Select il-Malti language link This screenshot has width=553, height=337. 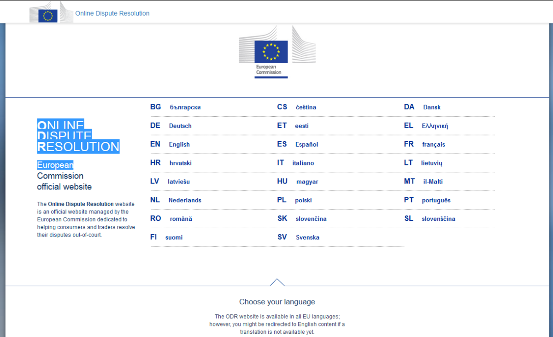click(433, 182)
